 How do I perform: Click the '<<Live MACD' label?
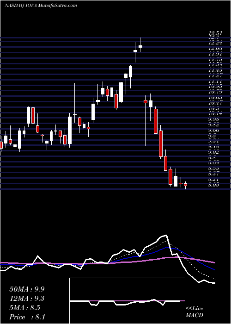coord(195,312)
